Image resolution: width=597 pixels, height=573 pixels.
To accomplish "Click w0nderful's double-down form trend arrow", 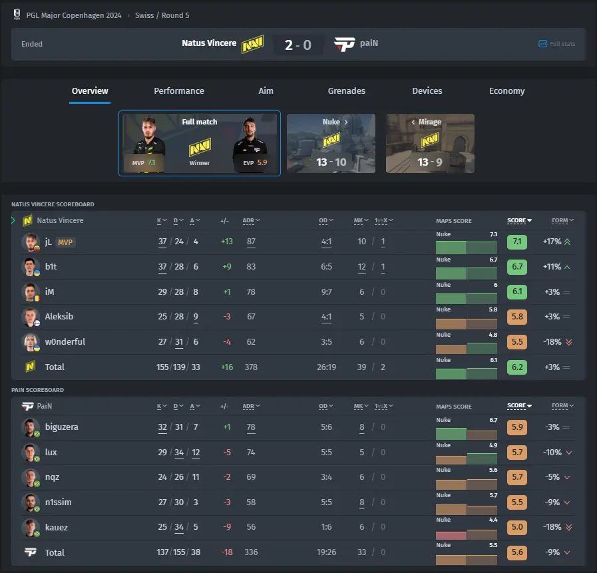I will pyautogui.click(x=569, y=342).
